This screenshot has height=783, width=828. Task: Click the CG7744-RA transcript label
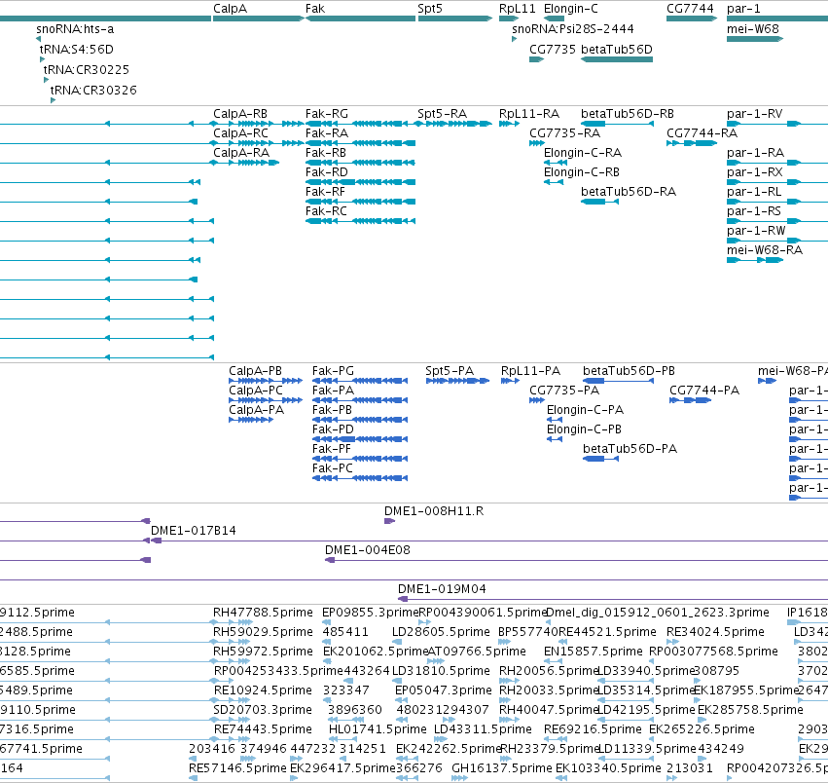click(702, 133)
